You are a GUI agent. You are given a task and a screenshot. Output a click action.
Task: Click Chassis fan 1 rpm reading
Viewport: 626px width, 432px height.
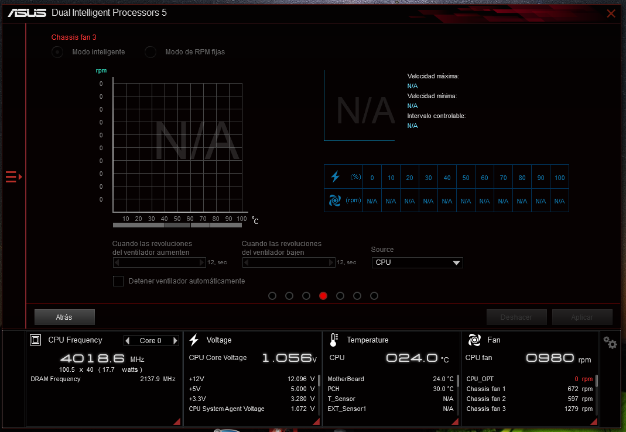(580, 389)
